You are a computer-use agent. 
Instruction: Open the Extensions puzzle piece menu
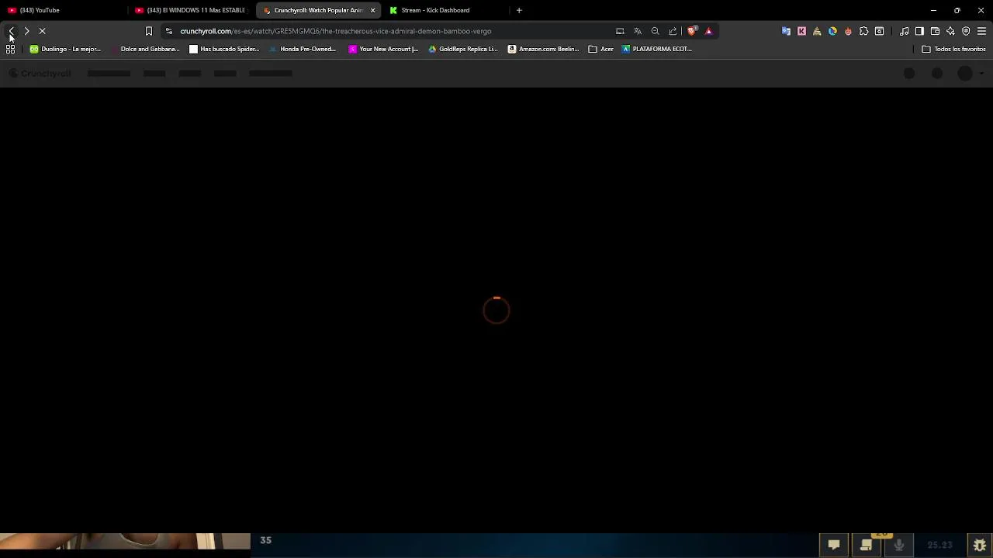[x=863, y=31]
